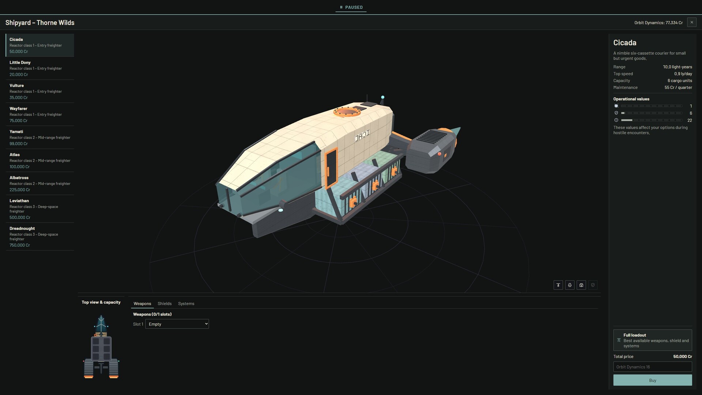Click the energy hexagon icon under Operational values
Screen dimensions: 702x395
click(616, 120)
